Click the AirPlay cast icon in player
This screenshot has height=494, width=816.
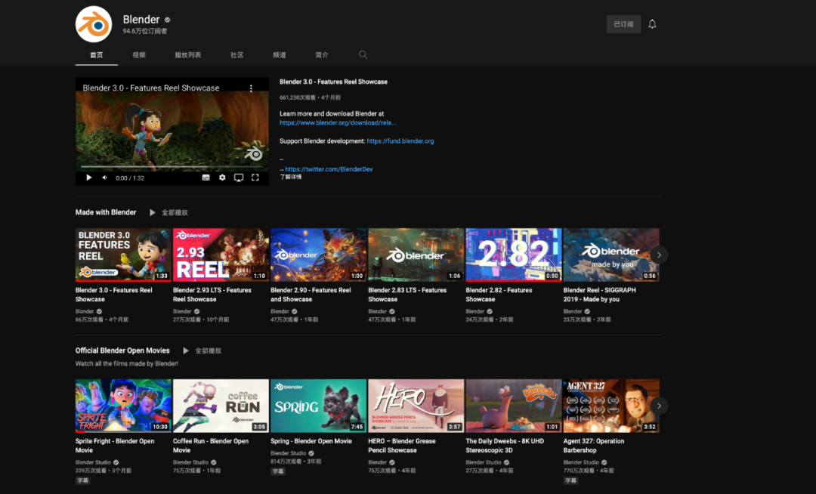[x=238, y=178]
